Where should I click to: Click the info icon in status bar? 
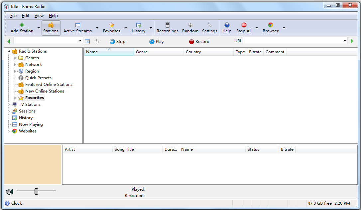click(7, 203)
